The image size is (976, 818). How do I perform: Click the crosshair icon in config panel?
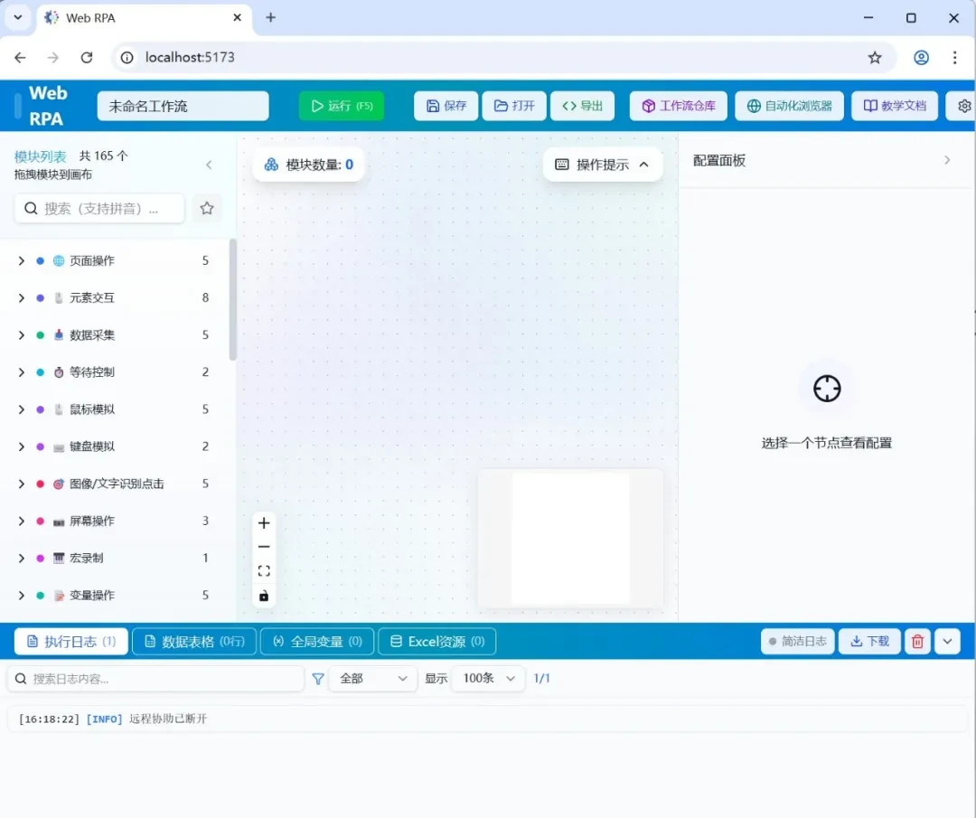click(827, 389)
